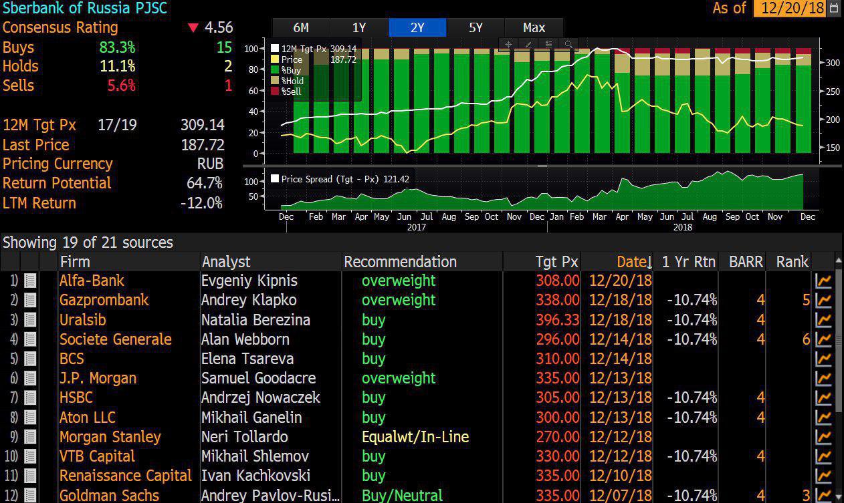The width and height of the screenshot is (844, 503).
Task: Open the Gazprombank report document icon
Action: point(30,301)
